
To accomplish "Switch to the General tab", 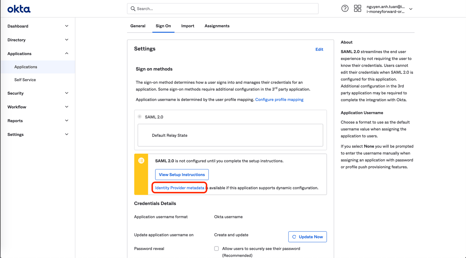I will pyautogui.click(x=138, y=26).
